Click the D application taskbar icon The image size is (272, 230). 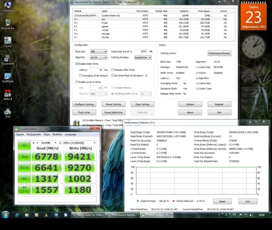(66, 215)
